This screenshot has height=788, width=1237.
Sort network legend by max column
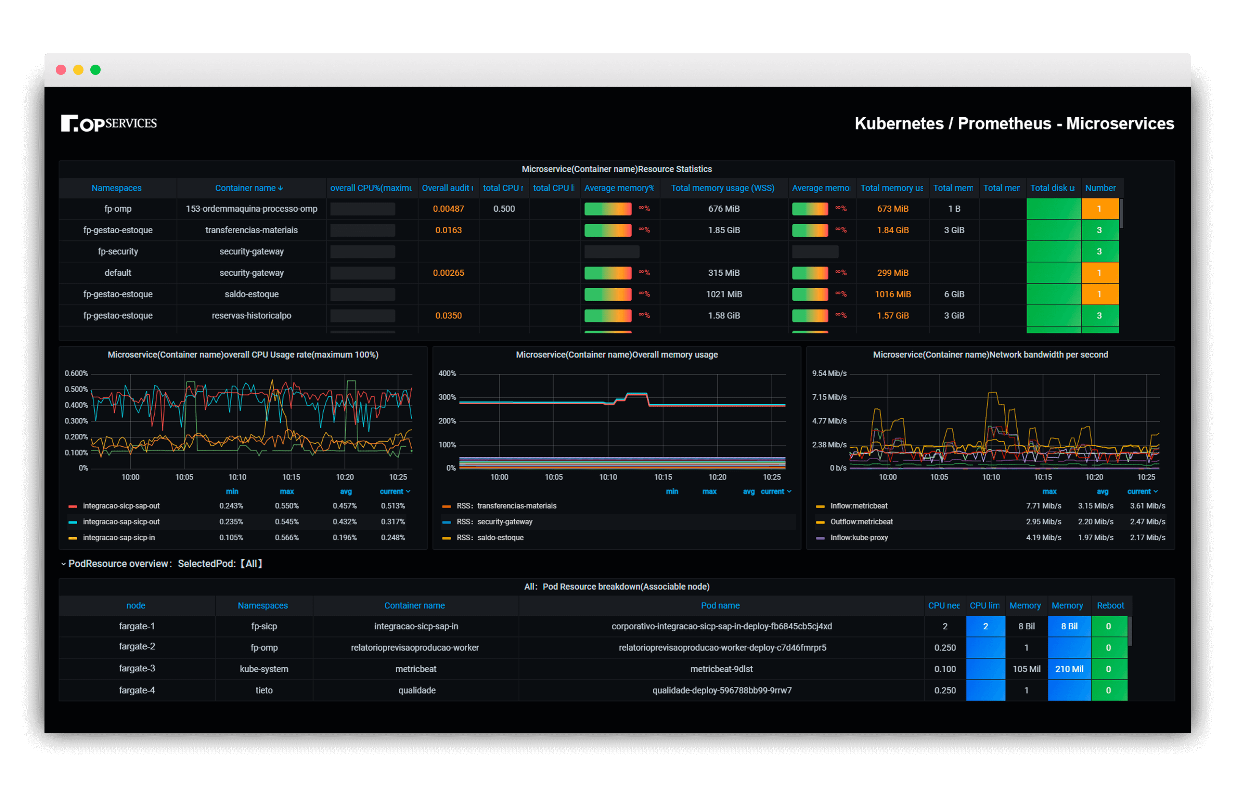(x=1049, y=492)
